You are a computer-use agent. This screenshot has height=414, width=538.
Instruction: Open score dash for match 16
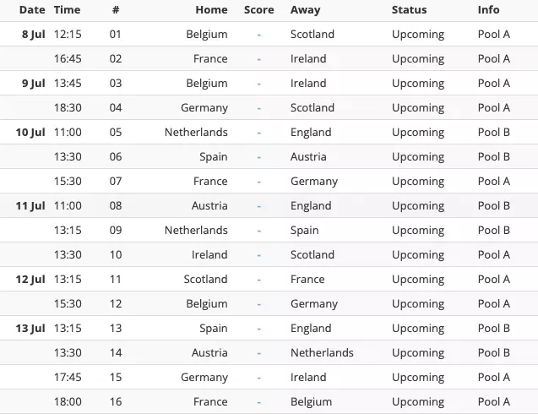(x=258, y=402)
